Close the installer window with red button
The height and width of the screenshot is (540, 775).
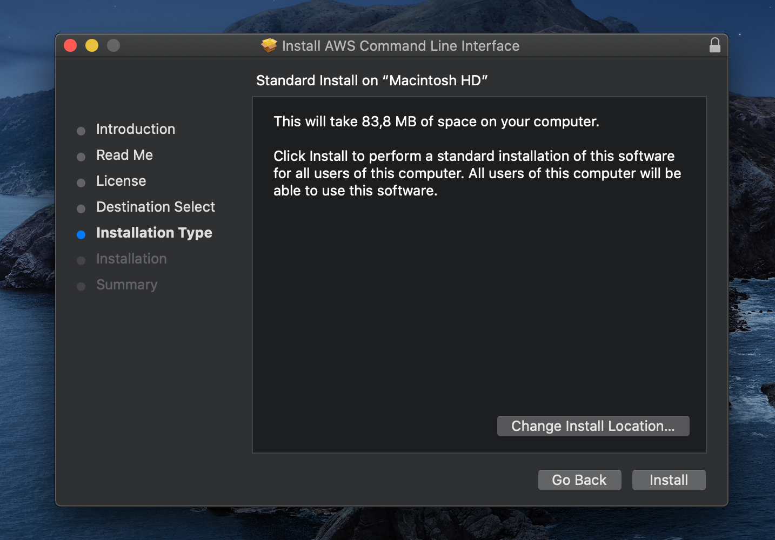pyautogui.click(x=70, y=45)
